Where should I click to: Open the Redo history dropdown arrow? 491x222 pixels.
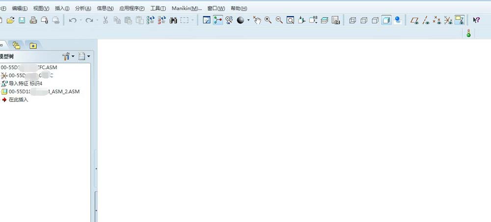pos(97,20)
